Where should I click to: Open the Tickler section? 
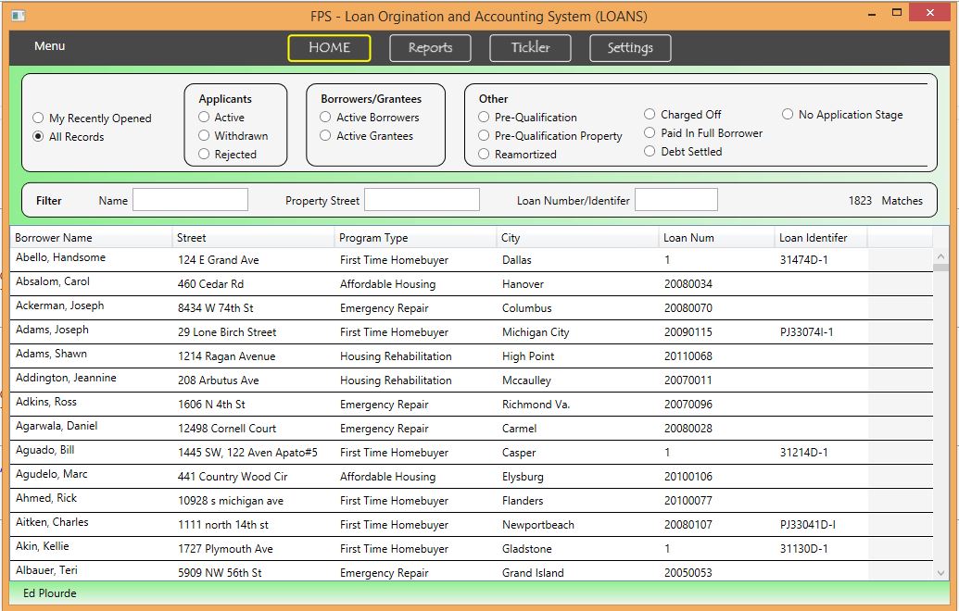click(x=530, y=48)
